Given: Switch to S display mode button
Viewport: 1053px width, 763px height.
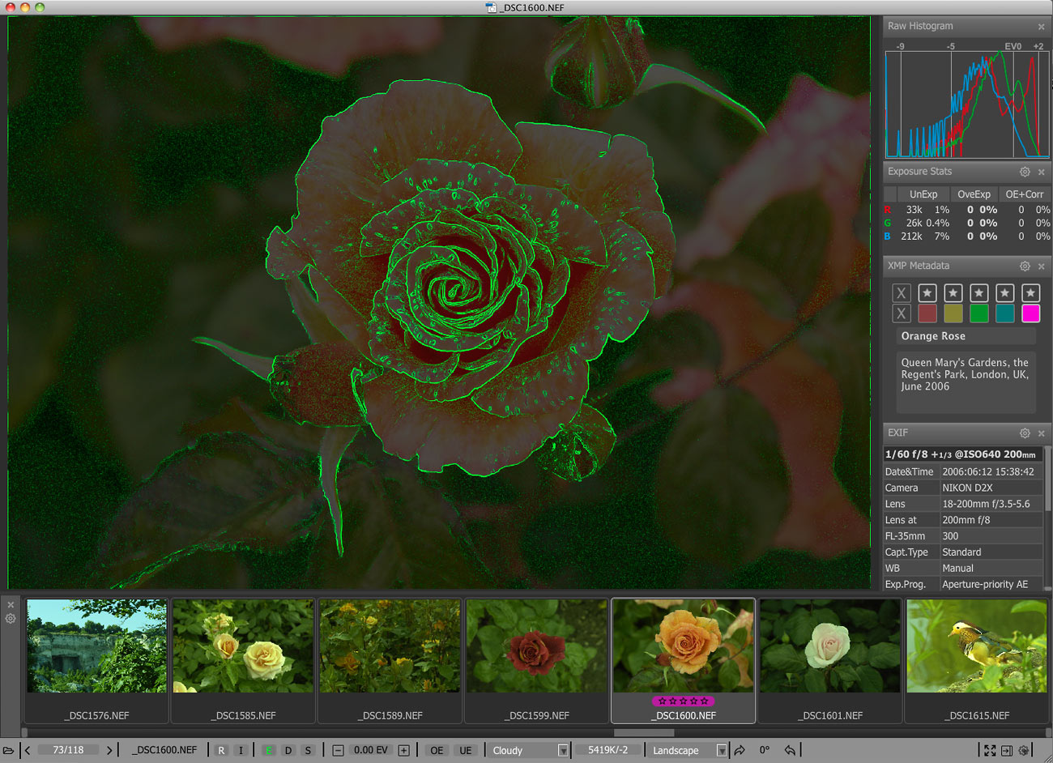Looking at the screenshot, I should point(308,751).
